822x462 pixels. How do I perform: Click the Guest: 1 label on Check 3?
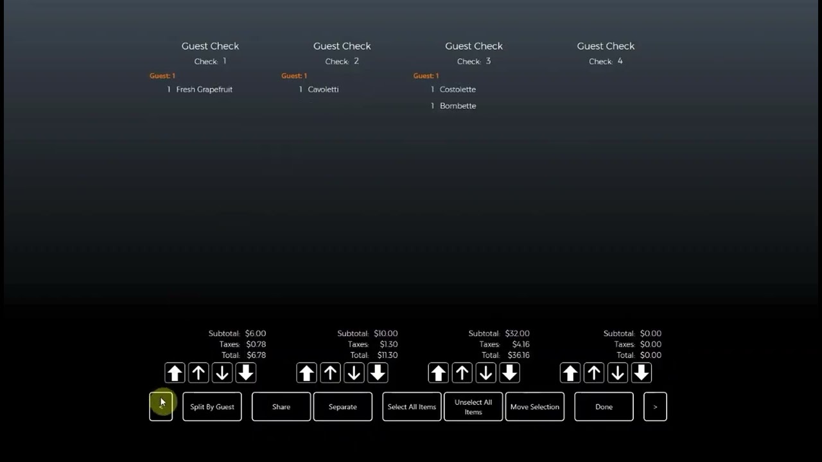426,76
